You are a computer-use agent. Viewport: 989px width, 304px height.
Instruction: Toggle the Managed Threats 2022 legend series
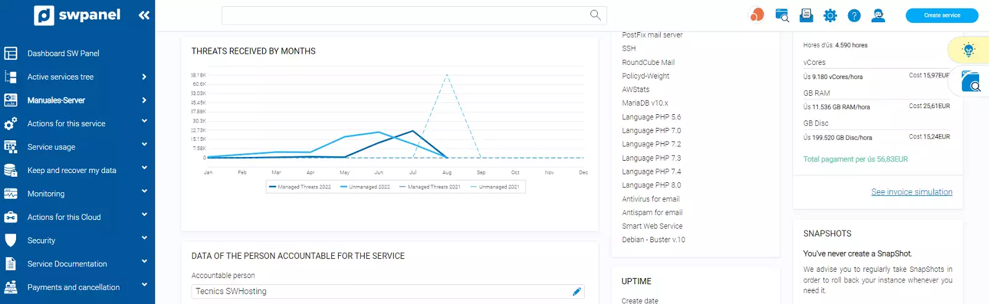(x=300, y=187)
